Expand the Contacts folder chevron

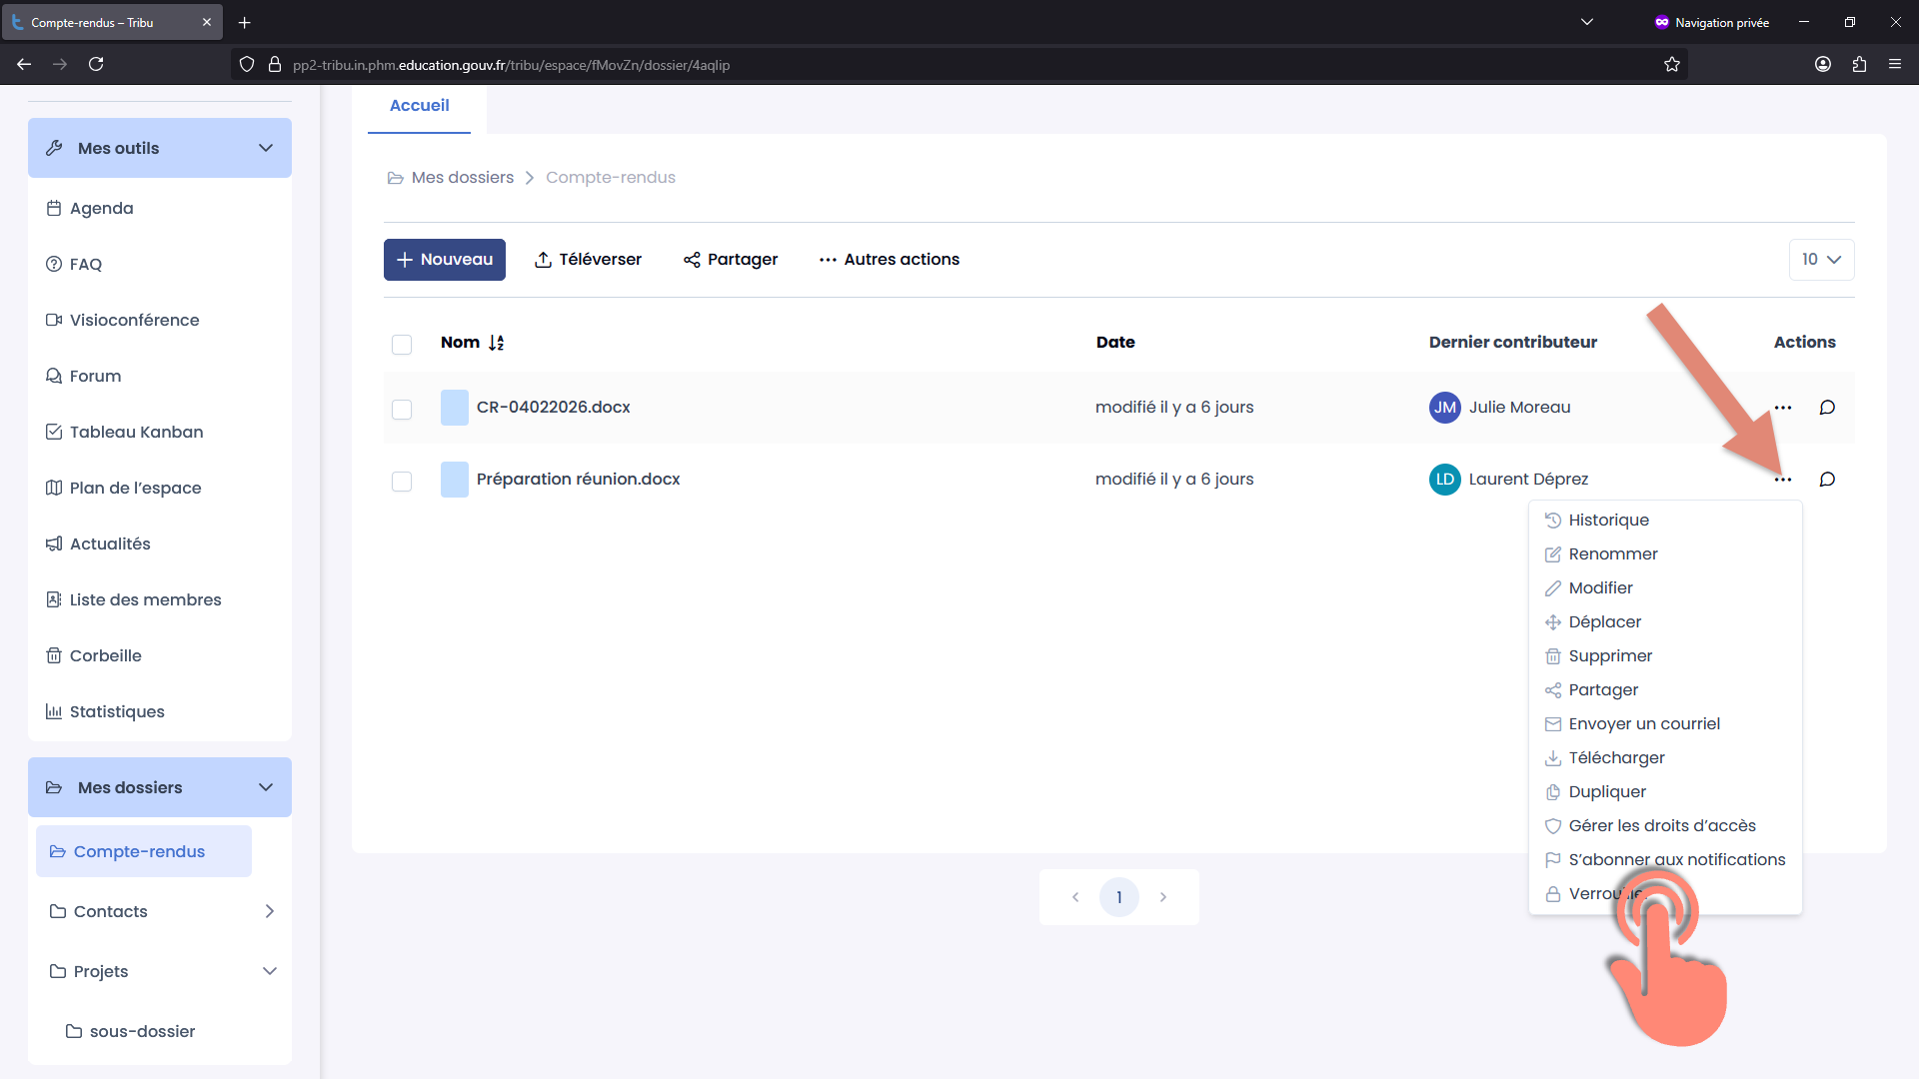[269, 911]
